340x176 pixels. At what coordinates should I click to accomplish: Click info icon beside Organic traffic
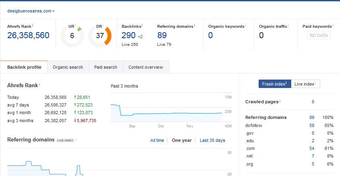pyautogui.click(x=289, y=26)
